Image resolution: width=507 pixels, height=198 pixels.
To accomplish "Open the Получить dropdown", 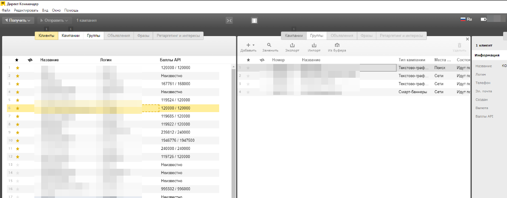I will (18, 20).
